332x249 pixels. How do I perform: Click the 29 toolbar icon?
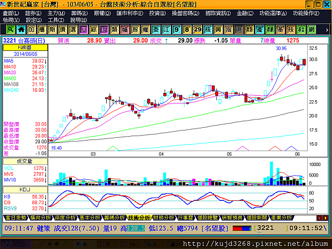point(198,29)
